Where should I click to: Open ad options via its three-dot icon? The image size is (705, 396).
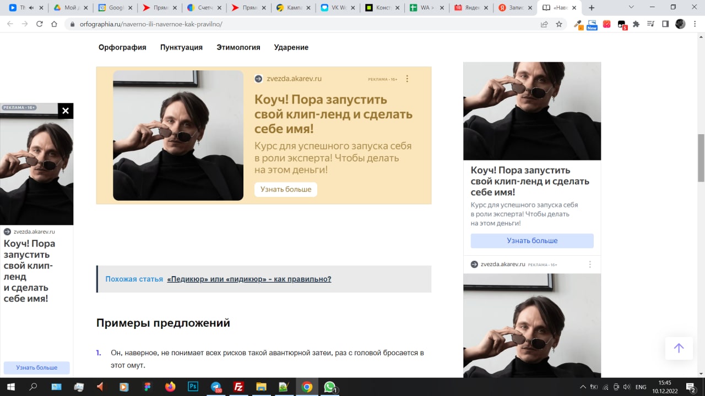[407, 79]
